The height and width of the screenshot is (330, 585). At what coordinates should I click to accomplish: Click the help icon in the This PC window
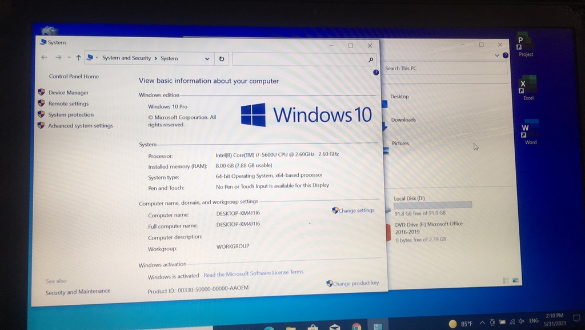(x=506, y=55)
